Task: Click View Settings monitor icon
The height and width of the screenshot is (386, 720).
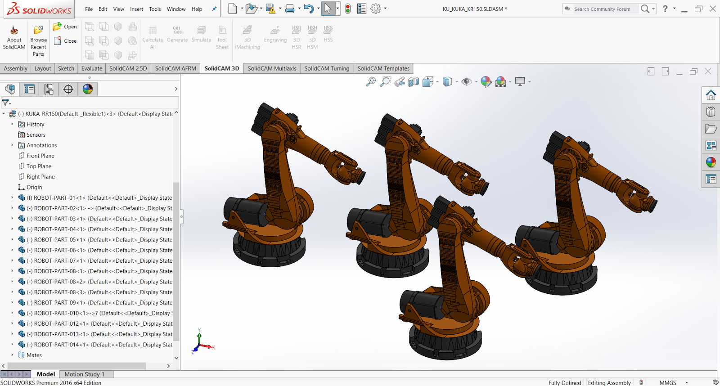Action: [520, 81]
